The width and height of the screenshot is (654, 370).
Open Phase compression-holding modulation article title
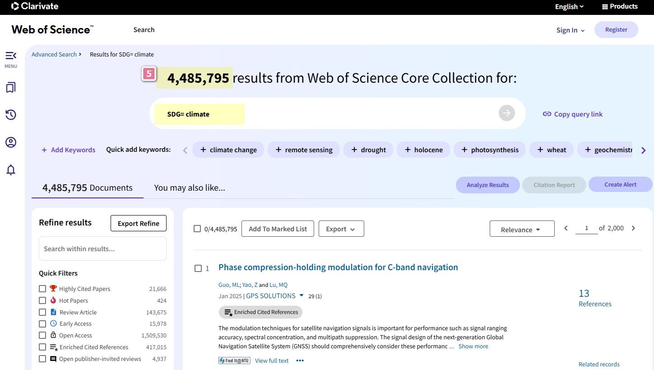[338, 267]
